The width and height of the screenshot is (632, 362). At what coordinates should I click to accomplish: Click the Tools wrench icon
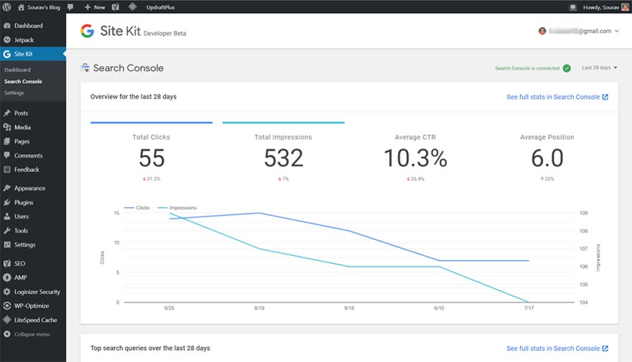[x=7, y=231]
